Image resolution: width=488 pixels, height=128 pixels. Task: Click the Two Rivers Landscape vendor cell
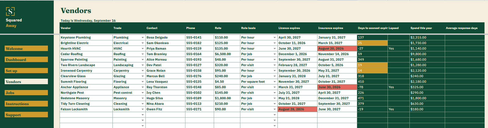click(86, 65)
